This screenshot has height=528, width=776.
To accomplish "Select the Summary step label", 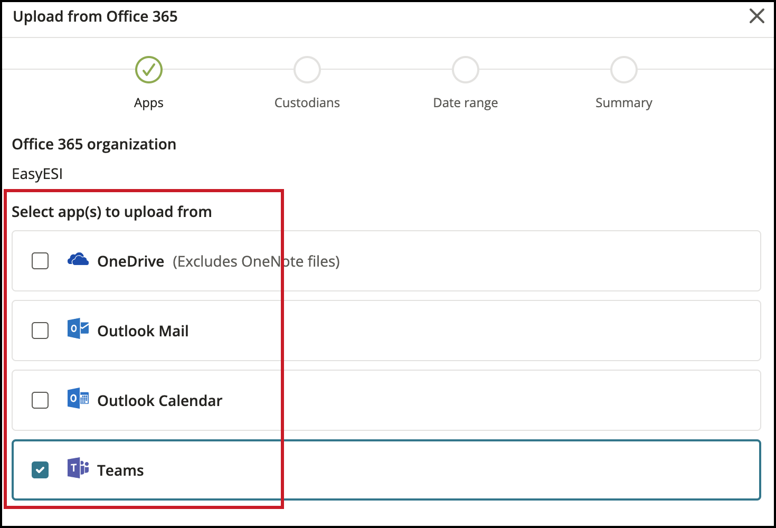I will [x=624, y=103].
